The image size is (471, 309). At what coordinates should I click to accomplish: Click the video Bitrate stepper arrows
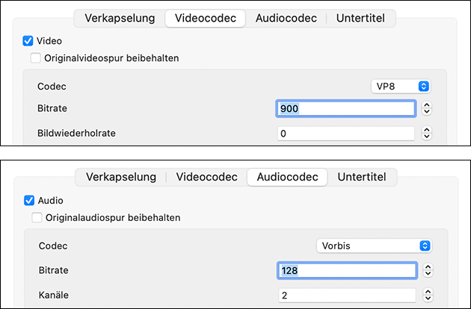(x=427, y=109)
